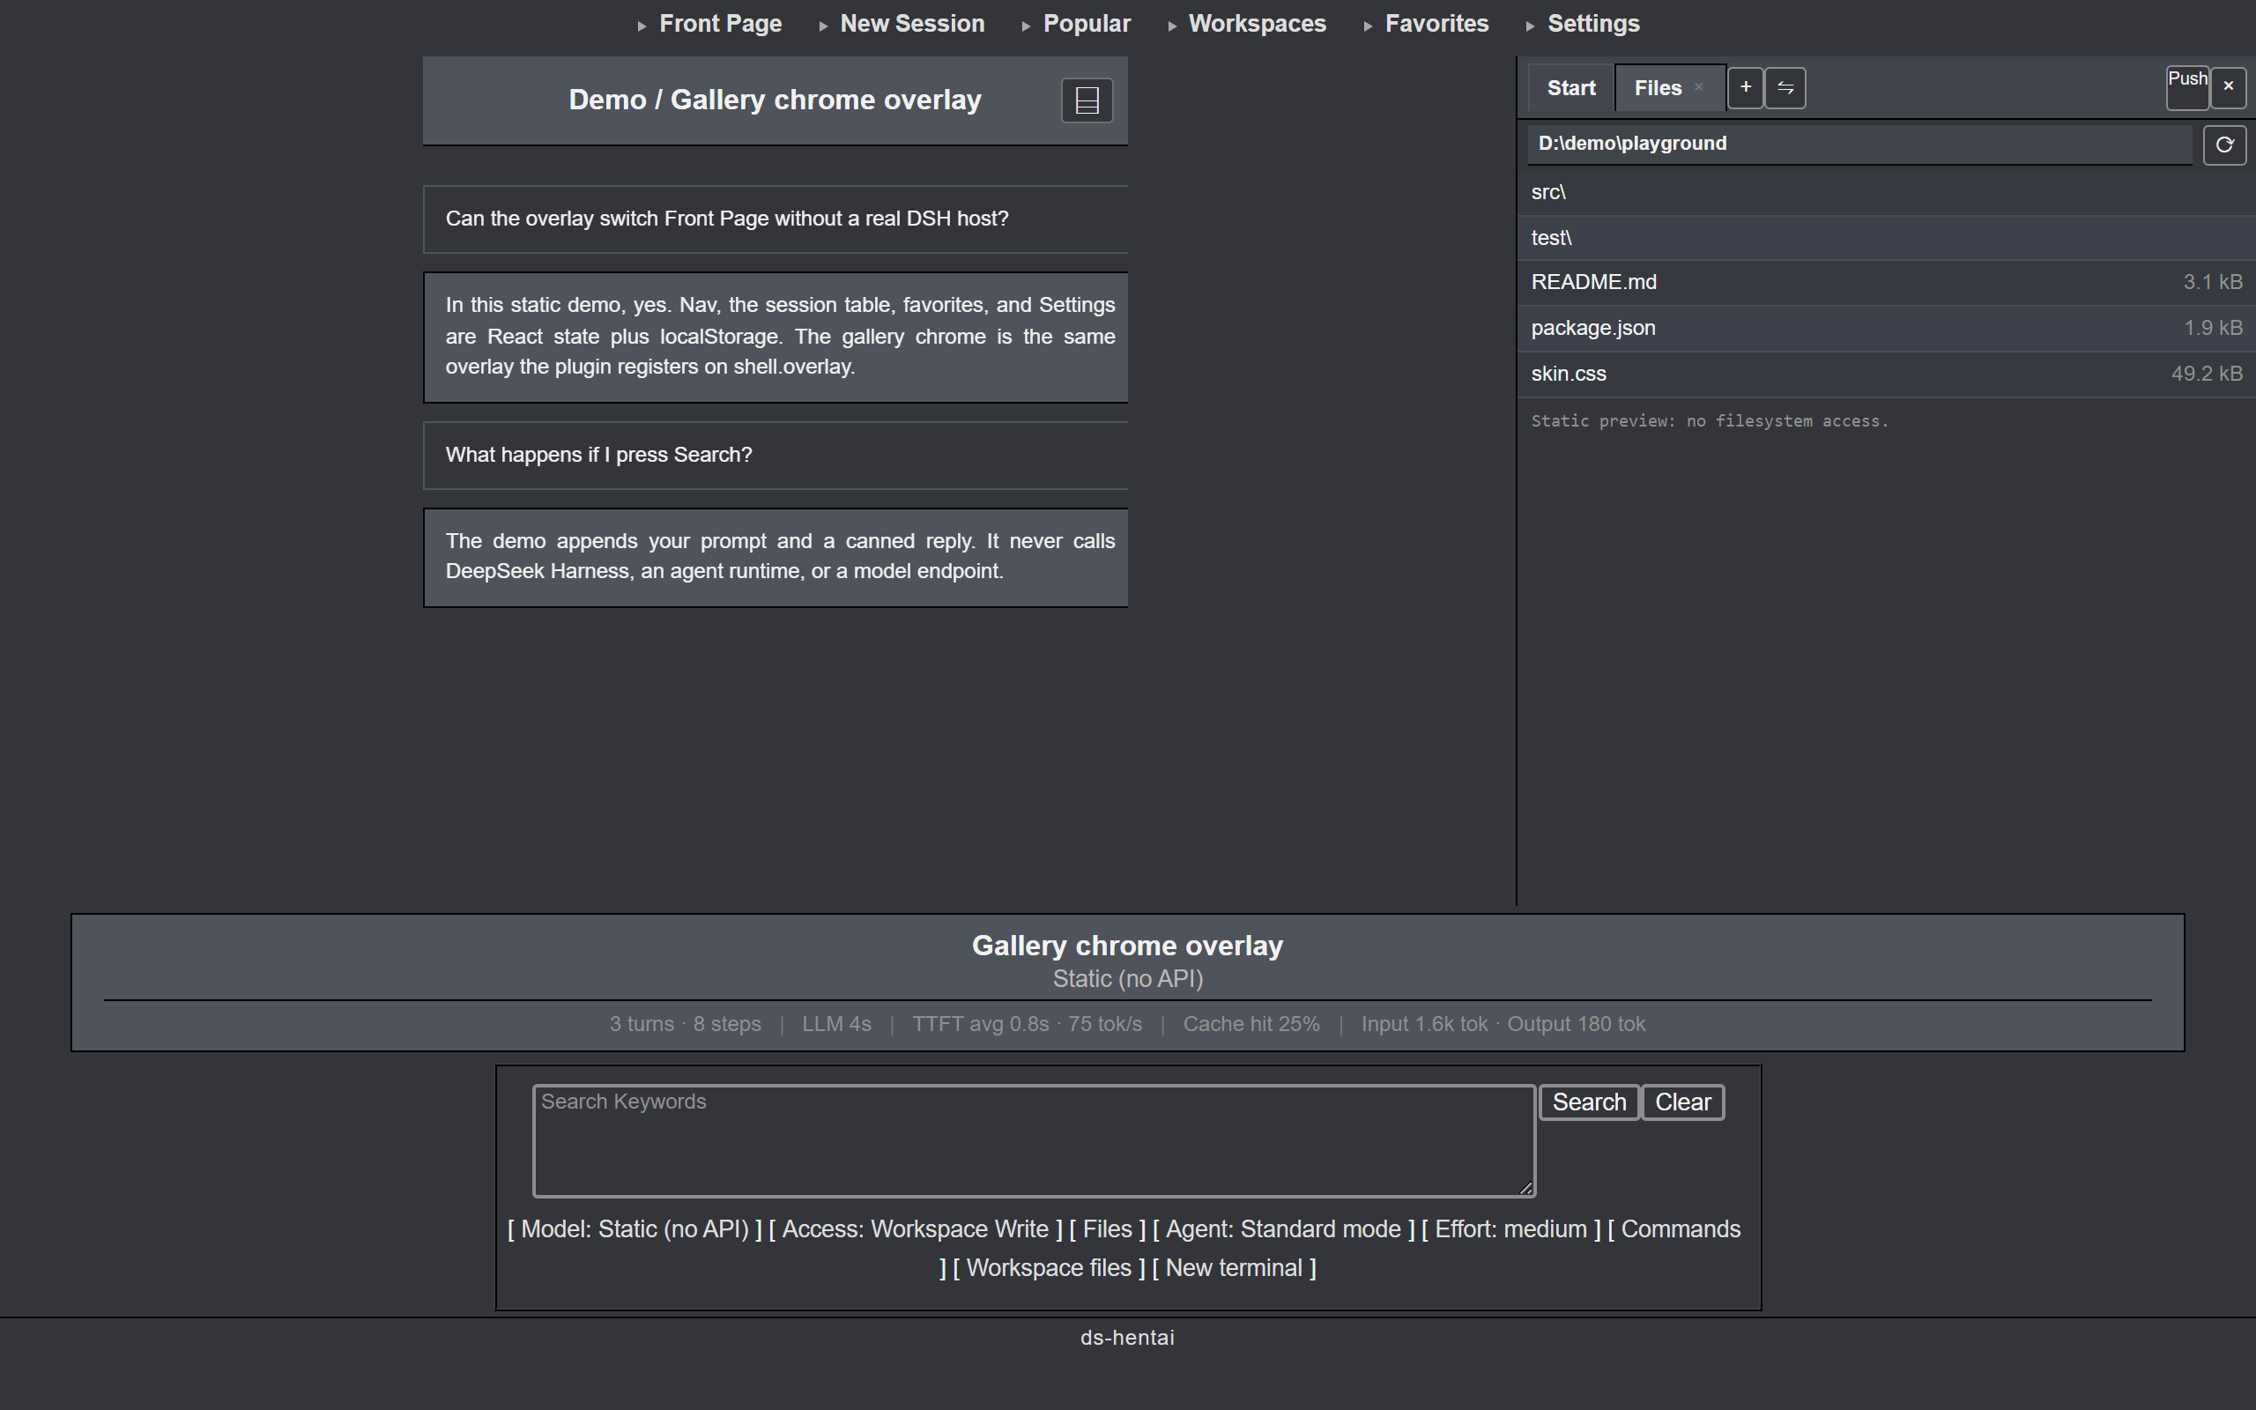This screenshot has width=2256, height=1410.
Task: Go to the Popular nav item
Action: click(x=1086, y=23)
